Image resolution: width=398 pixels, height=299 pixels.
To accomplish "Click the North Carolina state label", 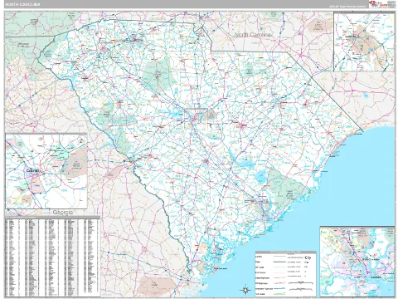I will (x=252, y=35).
